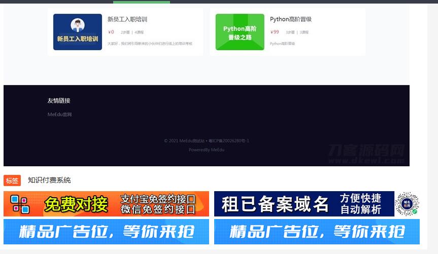Click the 新员工入职培训 course title

click(x=127, y=19)
